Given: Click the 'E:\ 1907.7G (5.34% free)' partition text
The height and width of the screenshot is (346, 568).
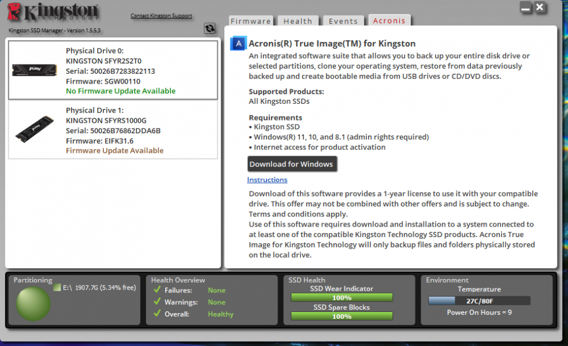Looking at the screenshot, I should point(99,288).
